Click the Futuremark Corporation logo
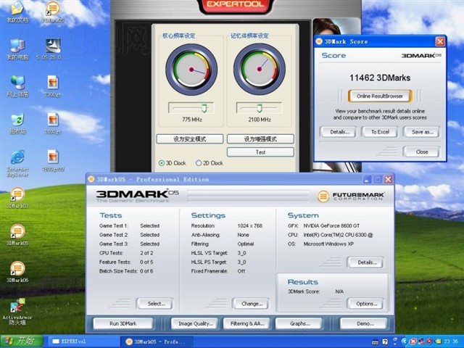This screenshot has height=348, width=464. click(351, 196)
